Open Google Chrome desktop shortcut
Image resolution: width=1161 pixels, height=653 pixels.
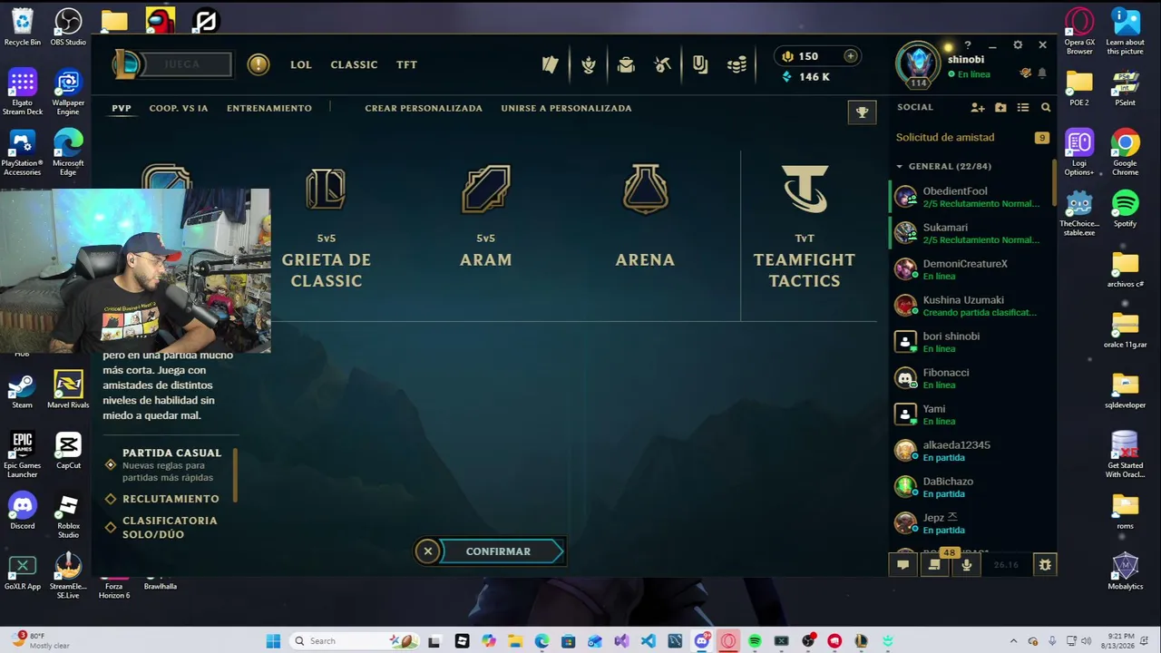[x=1125, y=153]
